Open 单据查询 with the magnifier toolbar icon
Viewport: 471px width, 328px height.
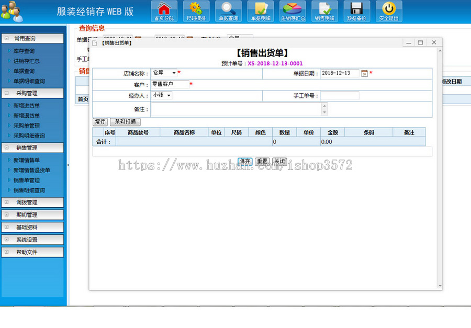[227, 10]
